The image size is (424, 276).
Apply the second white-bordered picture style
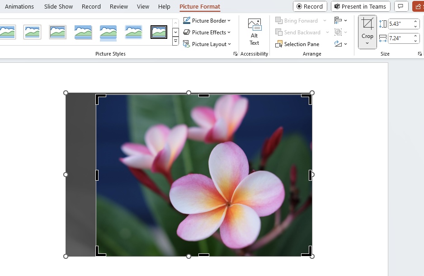coord(32,32)
